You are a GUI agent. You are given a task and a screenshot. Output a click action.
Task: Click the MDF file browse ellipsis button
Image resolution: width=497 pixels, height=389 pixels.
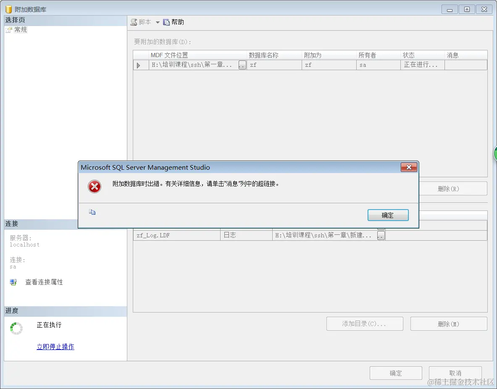pyautogui.click(x=242, y=65)
